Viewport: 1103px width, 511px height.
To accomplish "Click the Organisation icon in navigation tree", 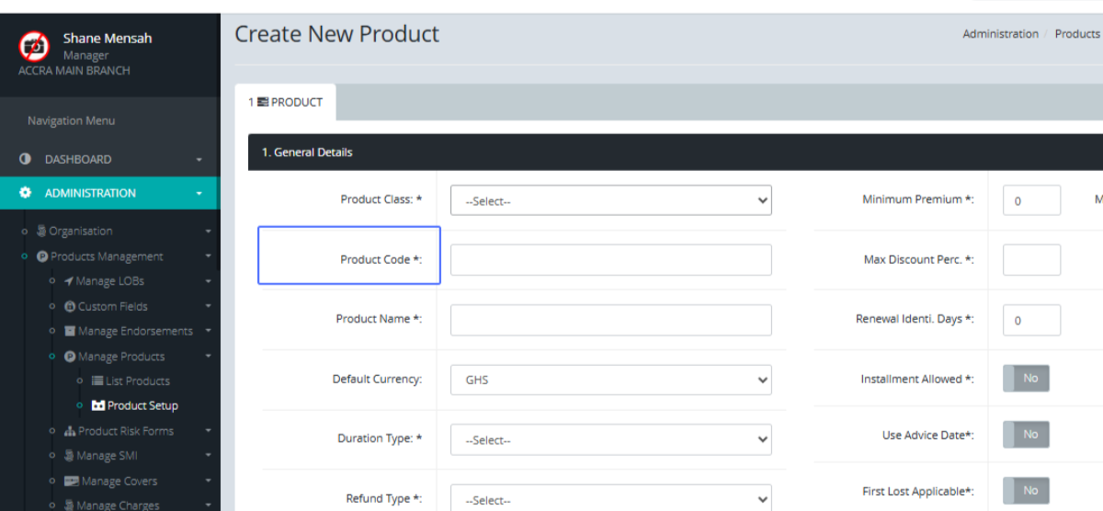I will 41,231.
